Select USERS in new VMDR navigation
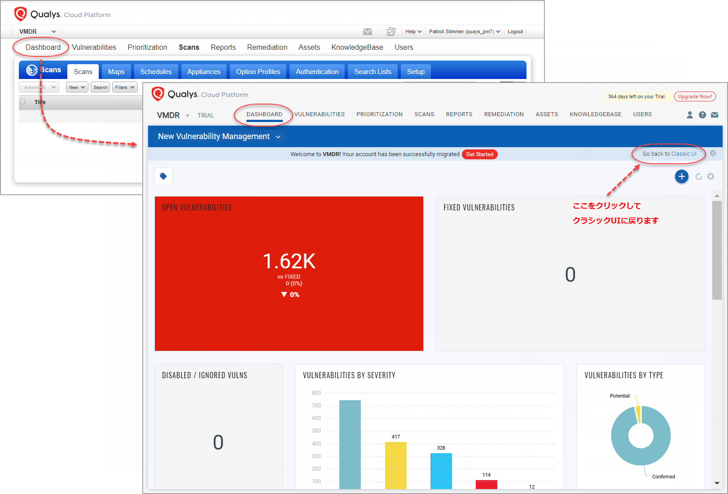 click(x=642, y=114)
